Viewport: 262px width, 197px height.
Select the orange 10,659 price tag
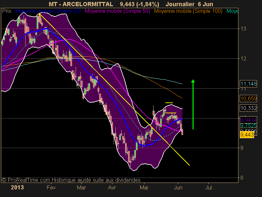pyautogui.click(x=249, y=98)
